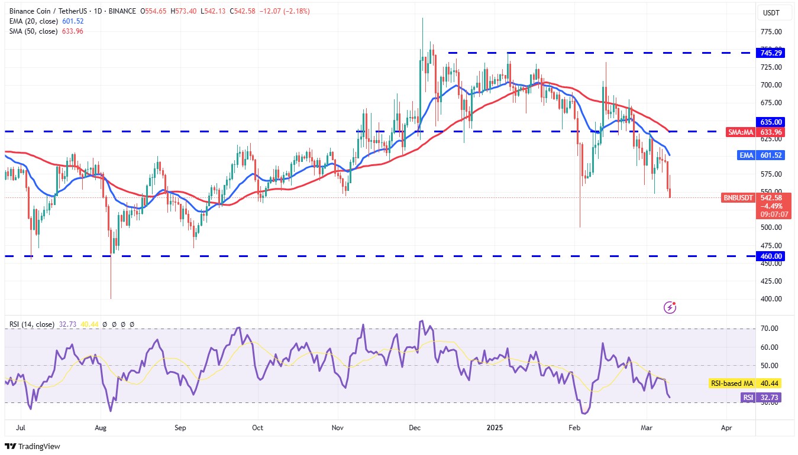Click the H573.40 high value
798x455 pixels.
point(183,11)
